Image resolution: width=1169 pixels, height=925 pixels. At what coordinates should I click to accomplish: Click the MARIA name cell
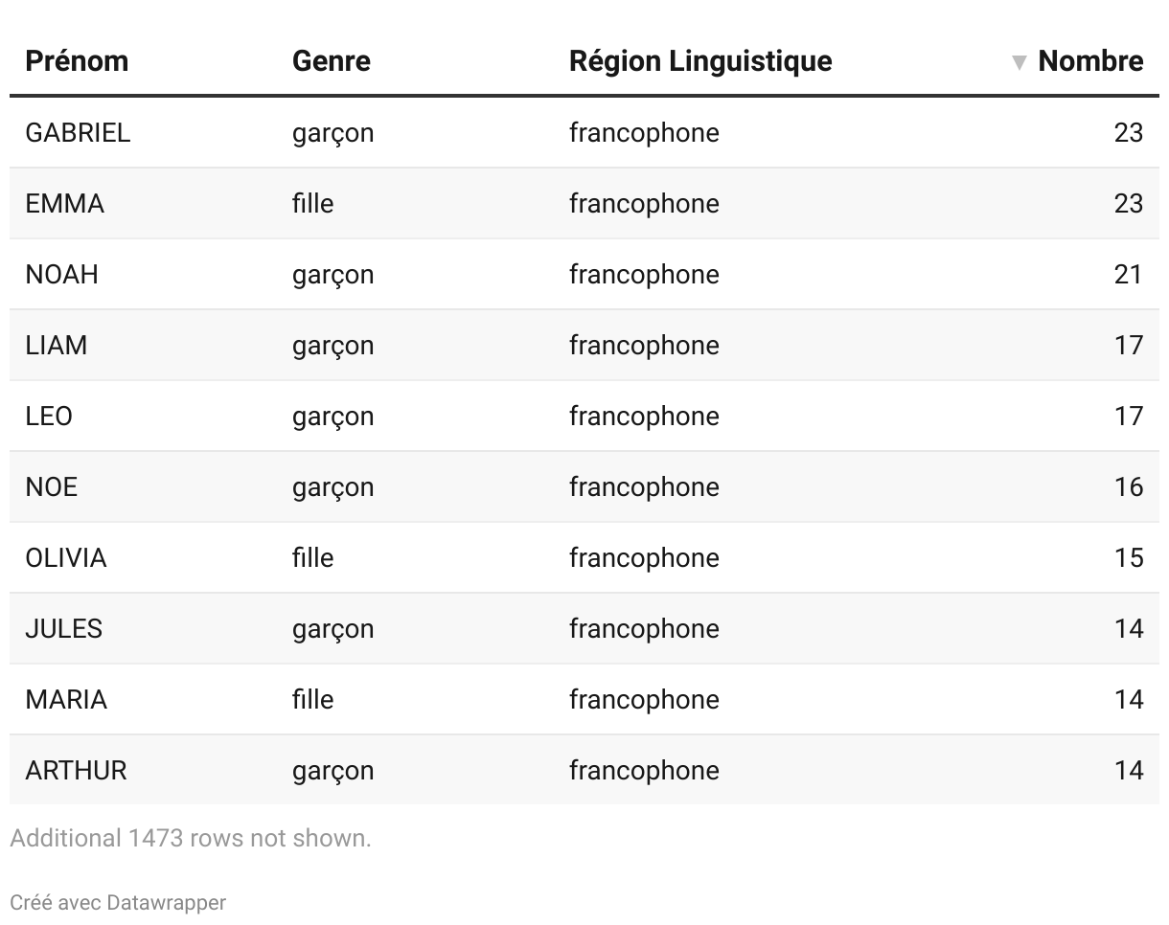click(x=66, y=699)
